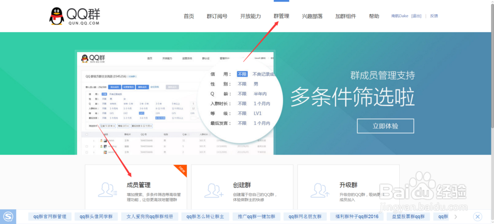This screenshot has width=494, height=224.
Task: Open the 升级群 card title
Action: pyautogui.click(x=348, y=185)
